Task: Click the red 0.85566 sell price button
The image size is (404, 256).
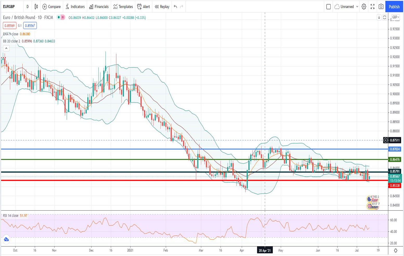Action: [x=10, y=25]
